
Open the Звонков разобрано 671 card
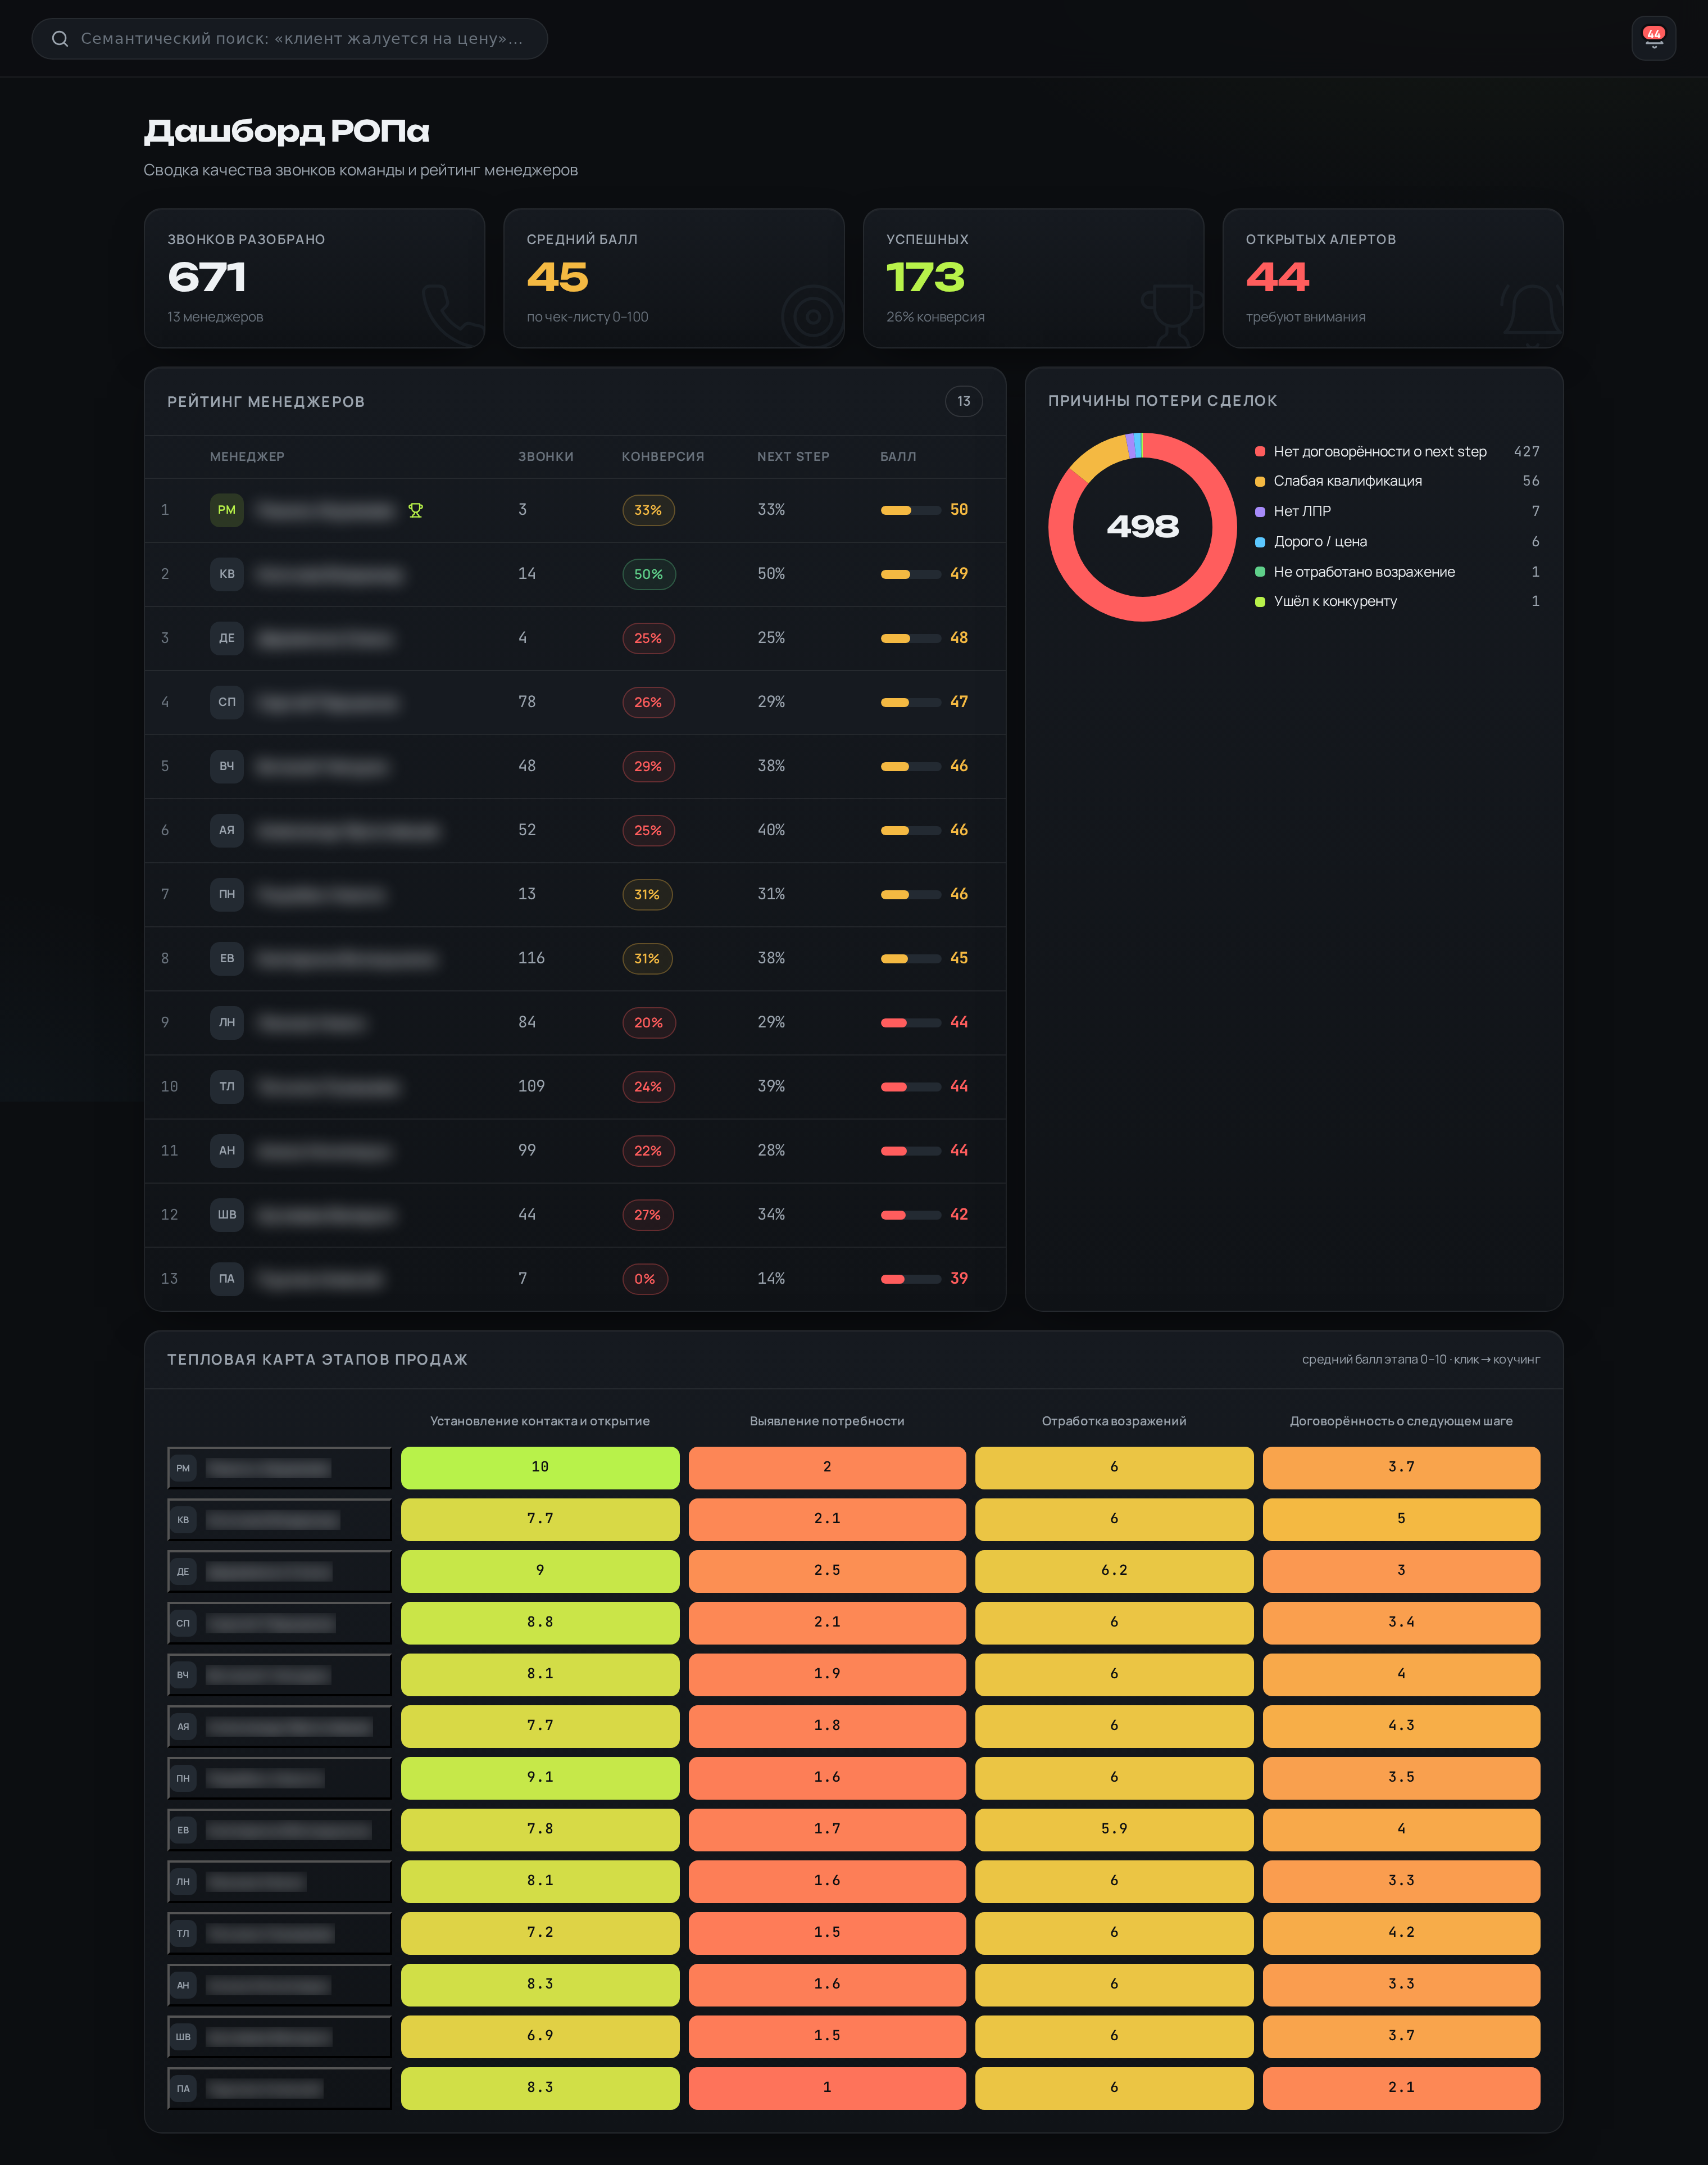point(314,278)
